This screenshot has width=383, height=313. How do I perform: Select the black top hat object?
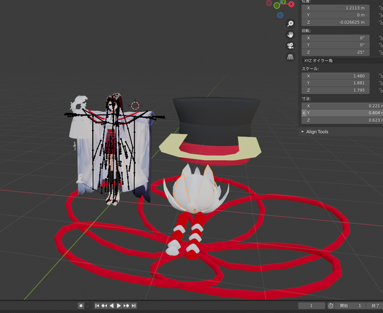215,120
